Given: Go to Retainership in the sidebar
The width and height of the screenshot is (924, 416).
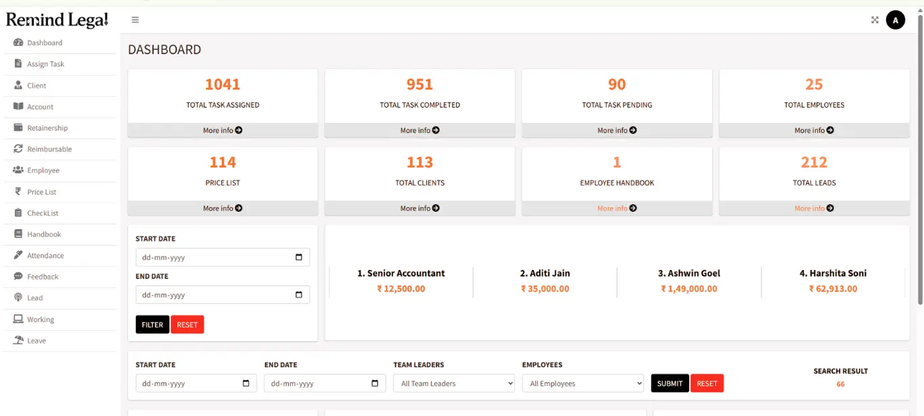Looking at the screenshot, I should pos(47,128).
